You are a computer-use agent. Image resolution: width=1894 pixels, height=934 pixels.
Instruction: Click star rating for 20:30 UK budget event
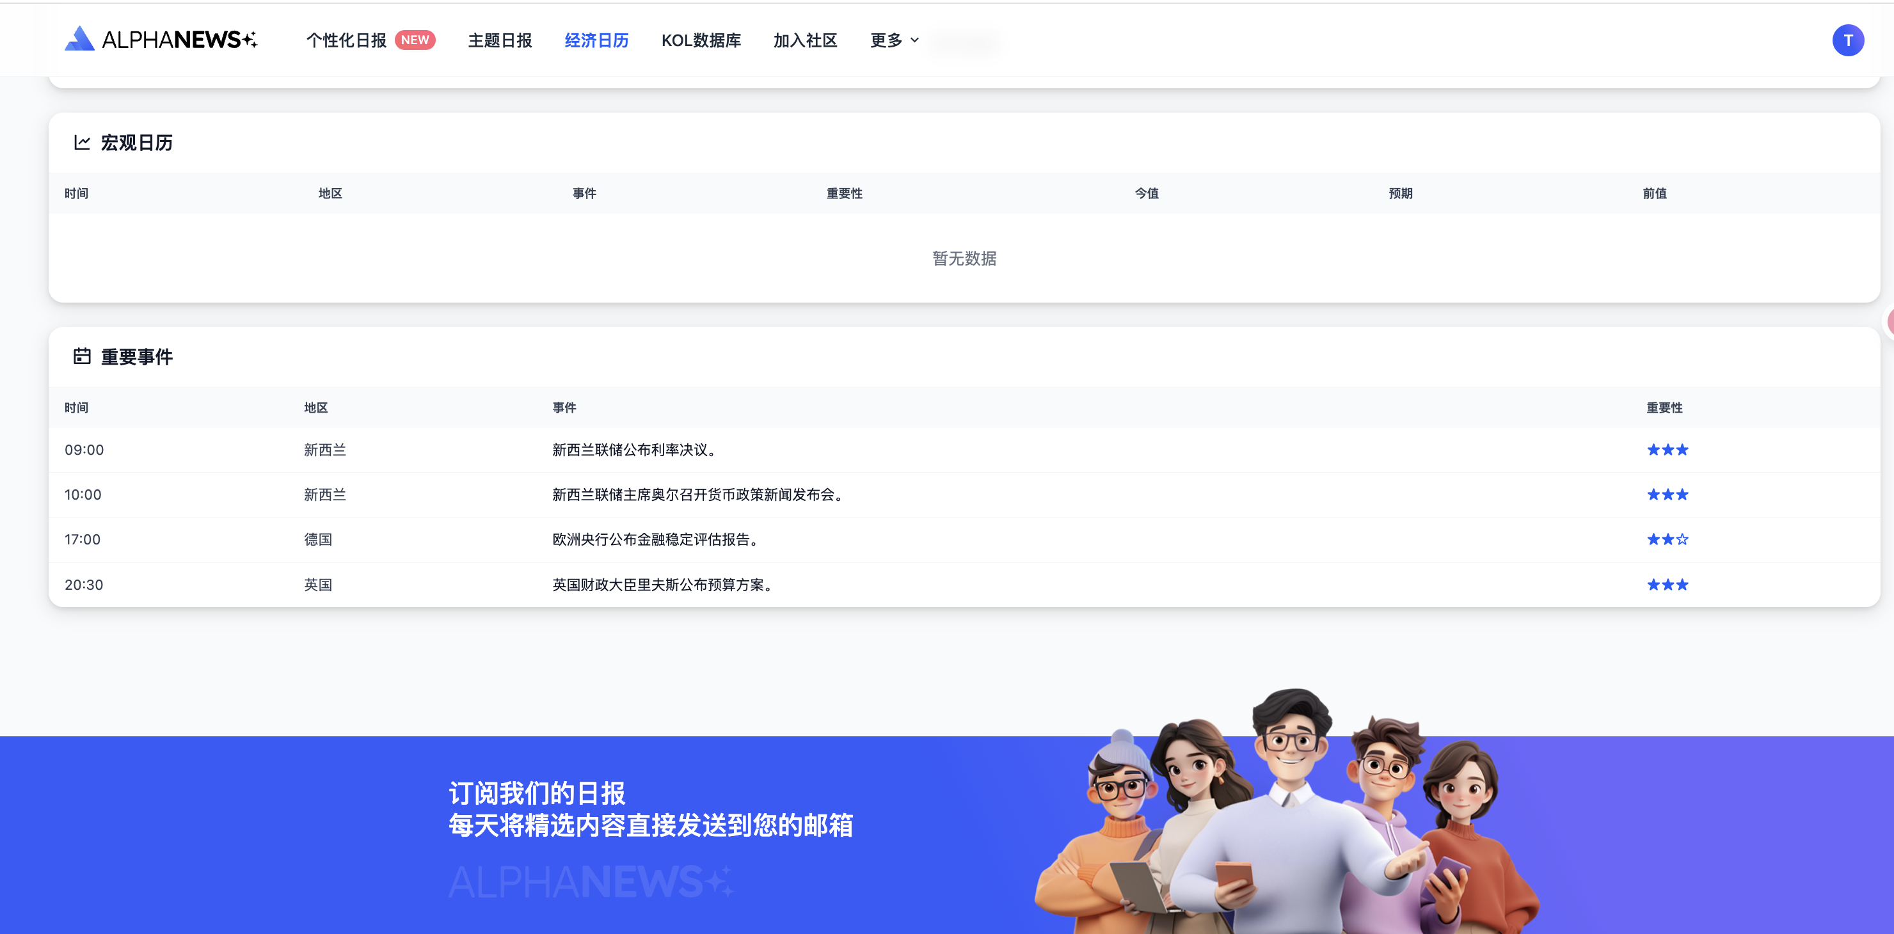click(1667, 585)
